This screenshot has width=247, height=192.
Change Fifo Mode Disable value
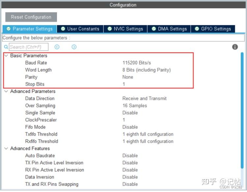point(130,127)
